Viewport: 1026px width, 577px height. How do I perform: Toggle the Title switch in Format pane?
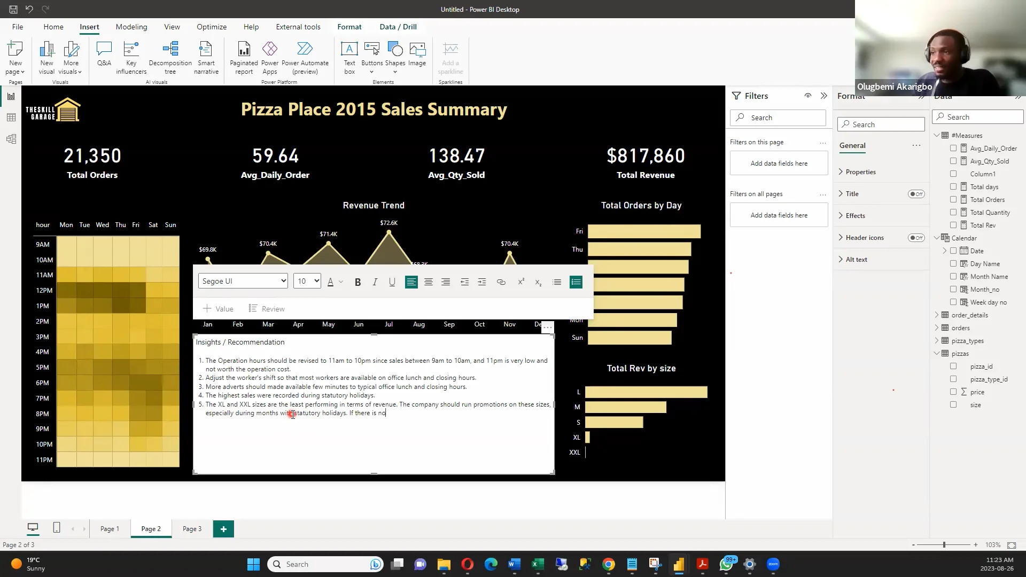coord(916,194)
